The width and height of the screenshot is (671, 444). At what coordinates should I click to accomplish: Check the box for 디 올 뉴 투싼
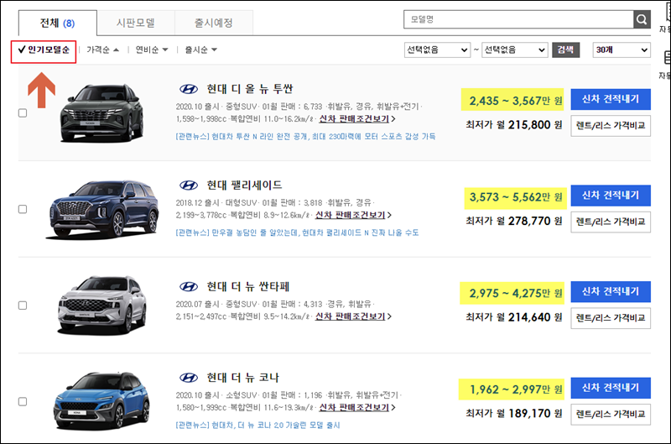23,113
